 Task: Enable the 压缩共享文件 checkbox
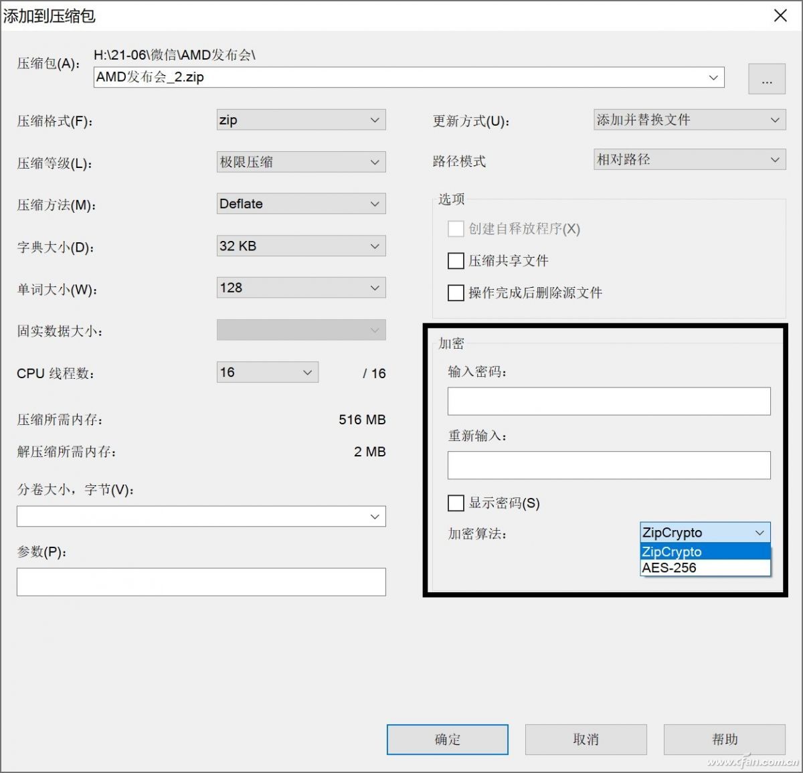coord(456,261)
